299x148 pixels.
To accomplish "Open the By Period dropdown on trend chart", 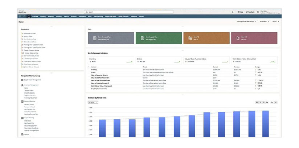I will pos(93,102).
